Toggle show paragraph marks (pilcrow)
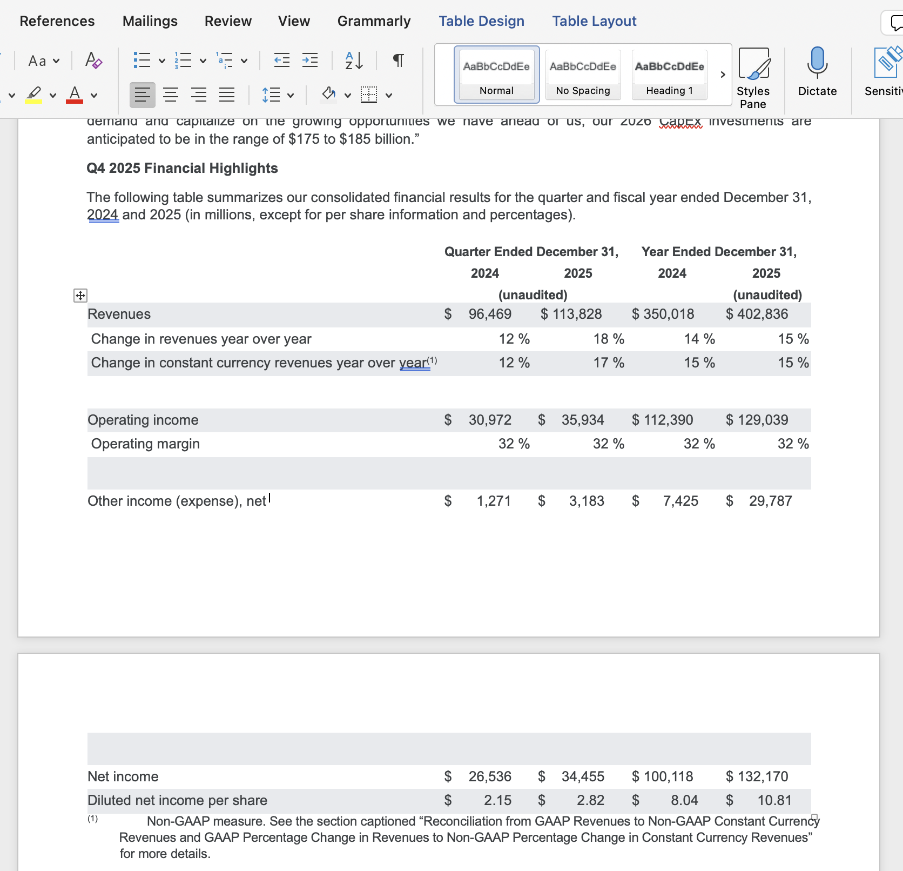Image resolution: width=903 pixels, height=871 pixels. 398,61
